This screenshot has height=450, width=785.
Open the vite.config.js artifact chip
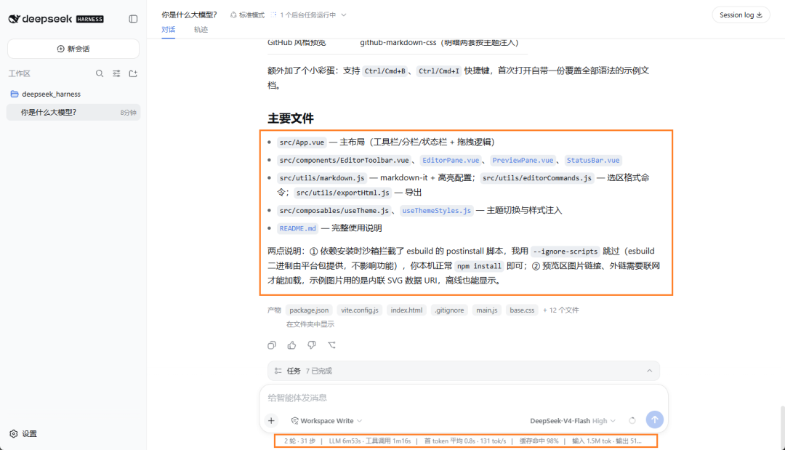[360, 310]
